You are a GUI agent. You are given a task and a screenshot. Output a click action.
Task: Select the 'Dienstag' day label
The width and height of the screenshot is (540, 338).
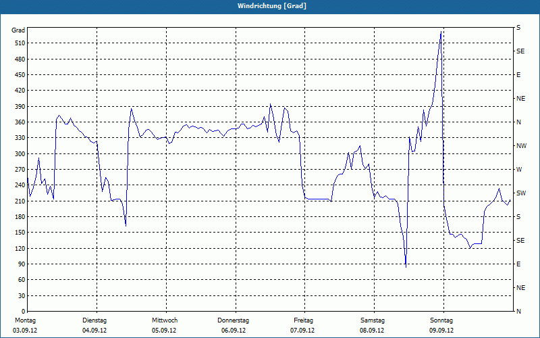click(x=94, y=320)
